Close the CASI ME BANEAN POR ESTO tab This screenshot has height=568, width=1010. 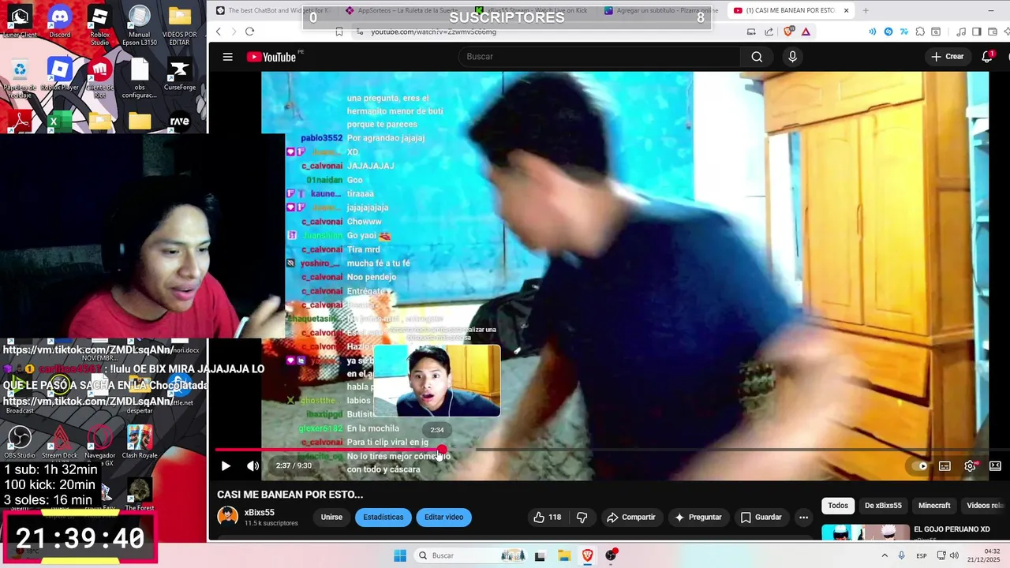(x=846, y=10)
